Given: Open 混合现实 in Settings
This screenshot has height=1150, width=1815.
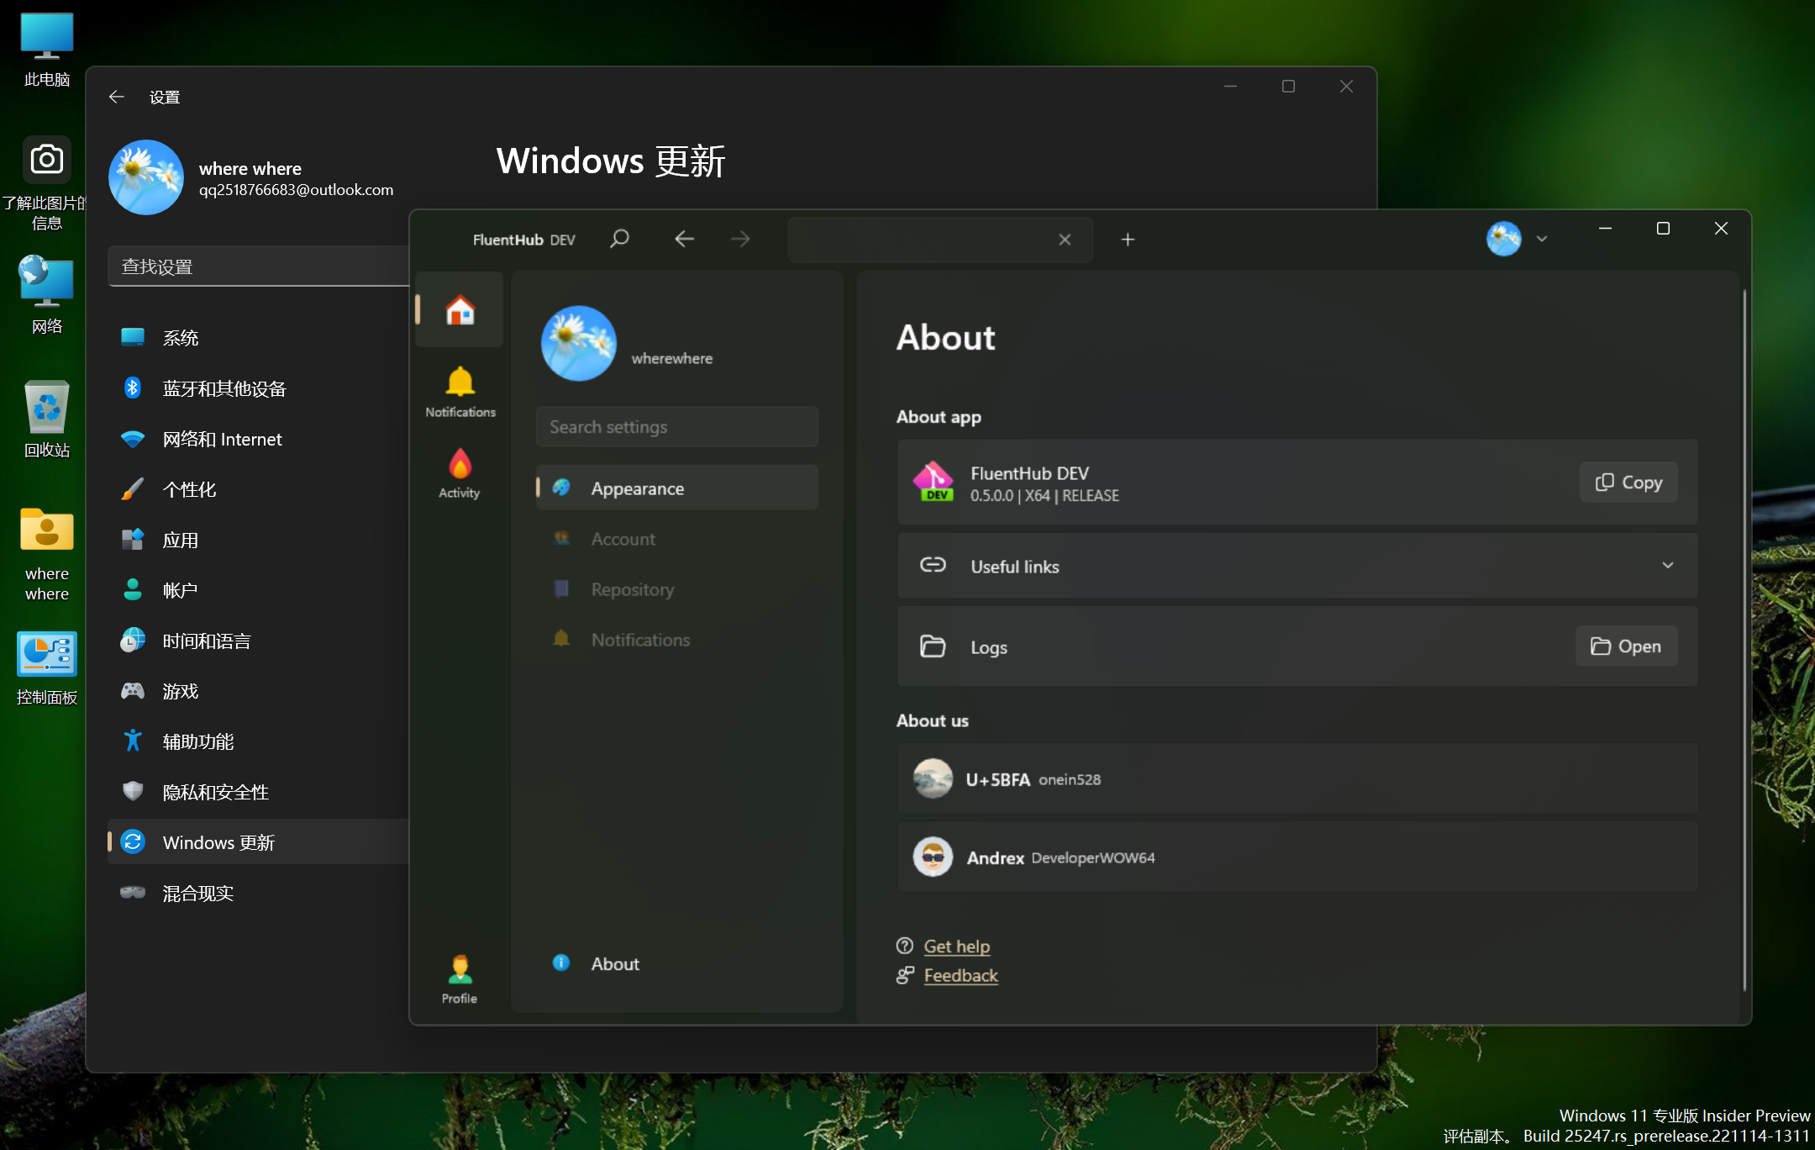Looking at the screenshot, I should 259,893.
